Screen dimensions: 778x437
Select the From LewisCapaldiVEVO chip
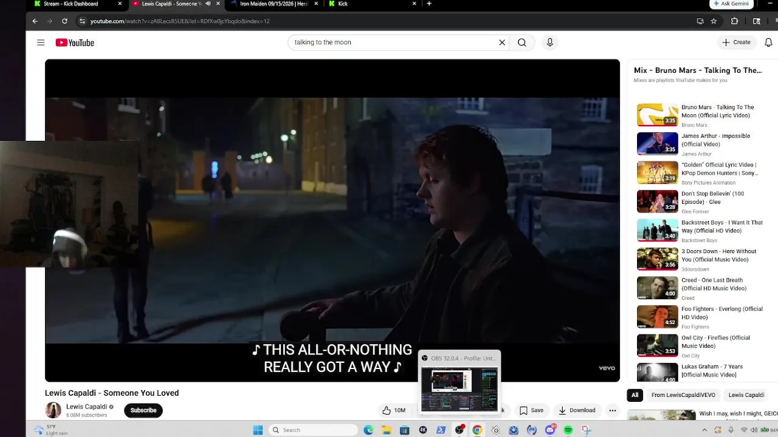point(683,395)
